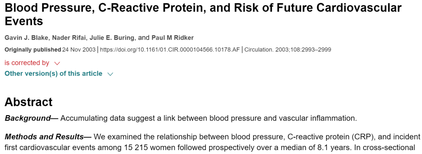Click the sentence about vascular inflammation
The width and height of the screenshot is (422, 154).
pos(209,118)
